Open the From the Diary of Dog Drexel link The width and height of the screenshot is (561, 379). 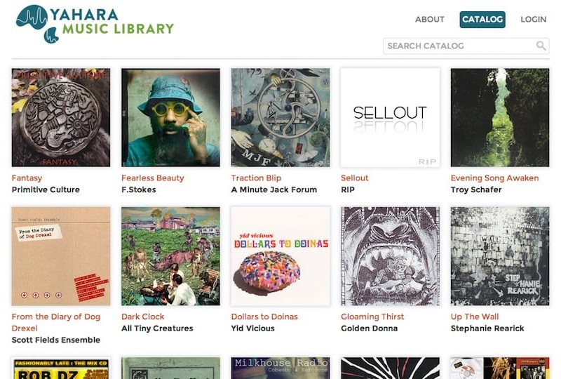56,317
